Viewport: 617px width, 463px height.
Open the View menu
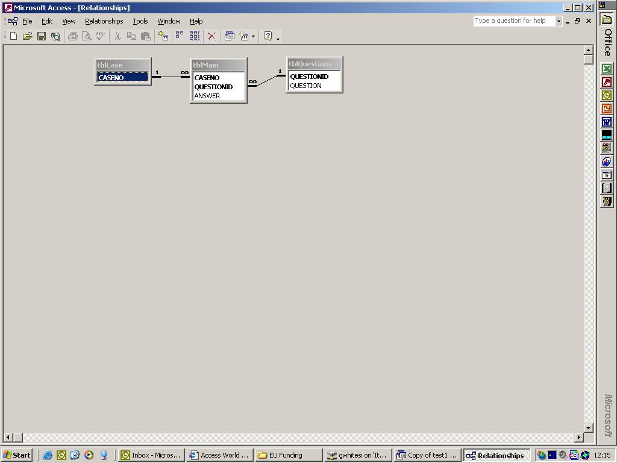click(69, 21)
